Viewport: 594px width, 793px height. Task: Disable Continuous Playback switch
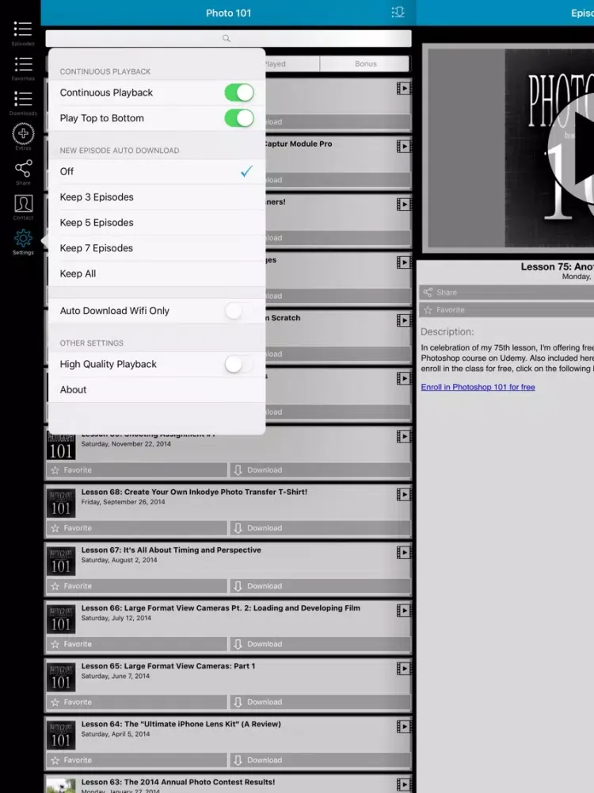click(238, 93)
